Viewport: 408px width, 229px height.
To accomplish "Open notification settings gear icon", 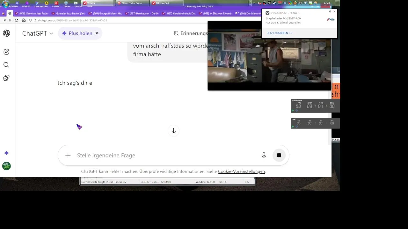I will (330, 11).
